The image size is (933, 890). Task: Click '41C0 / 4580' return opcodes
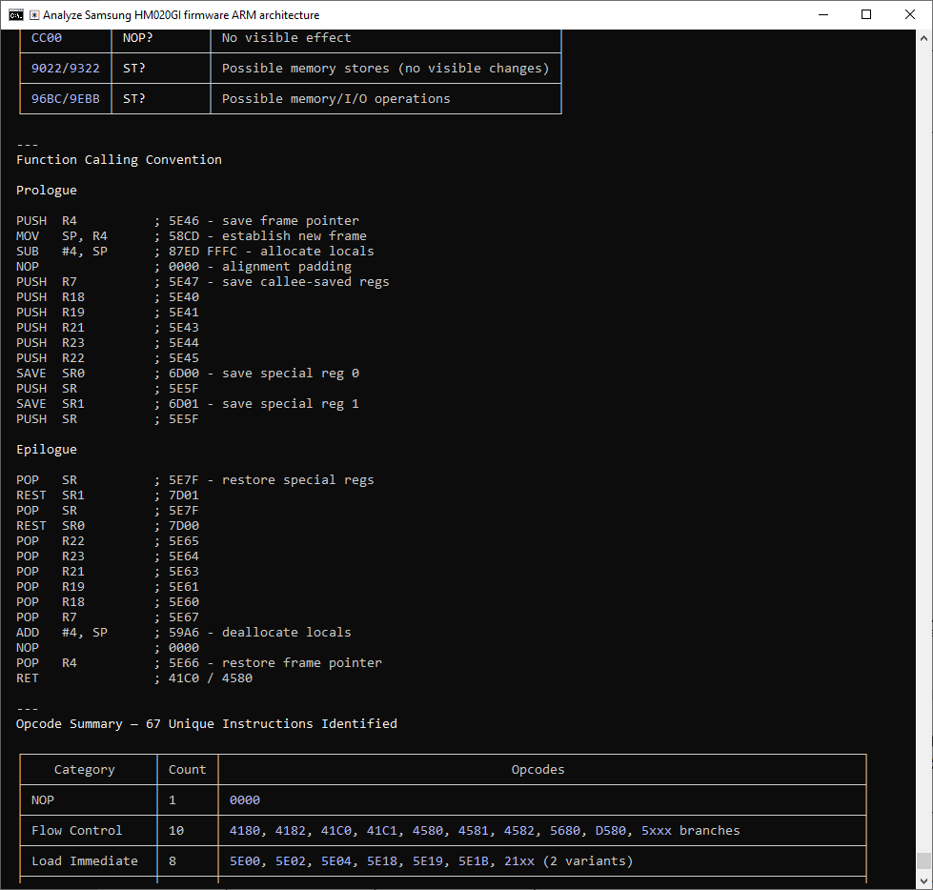pos(211,678)
